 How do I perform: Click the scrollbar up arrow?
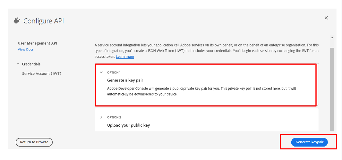coord(332,38)
